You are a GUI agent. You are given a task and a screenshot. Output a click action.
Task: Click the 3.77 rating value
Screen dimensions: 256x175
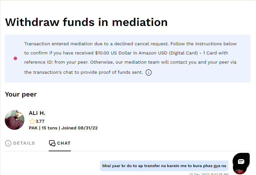click(40, 121)
